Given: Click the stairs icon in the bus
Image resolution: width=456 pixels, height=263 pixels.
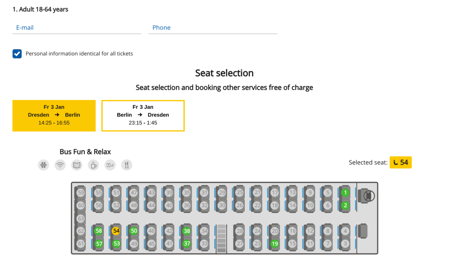Looking at the screenshot, I should (x=221, y=239).
